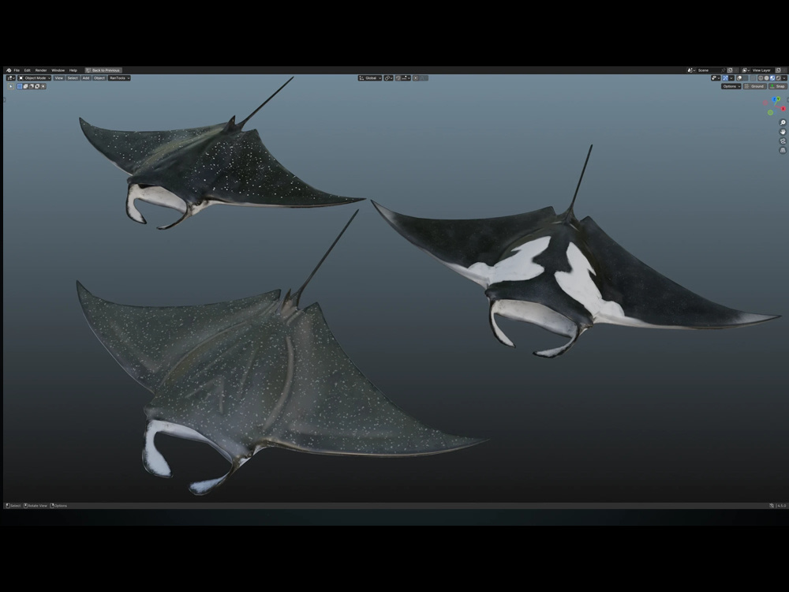Open the Object Mode dropdown
789x592 pixels.
tap(34, 78)
